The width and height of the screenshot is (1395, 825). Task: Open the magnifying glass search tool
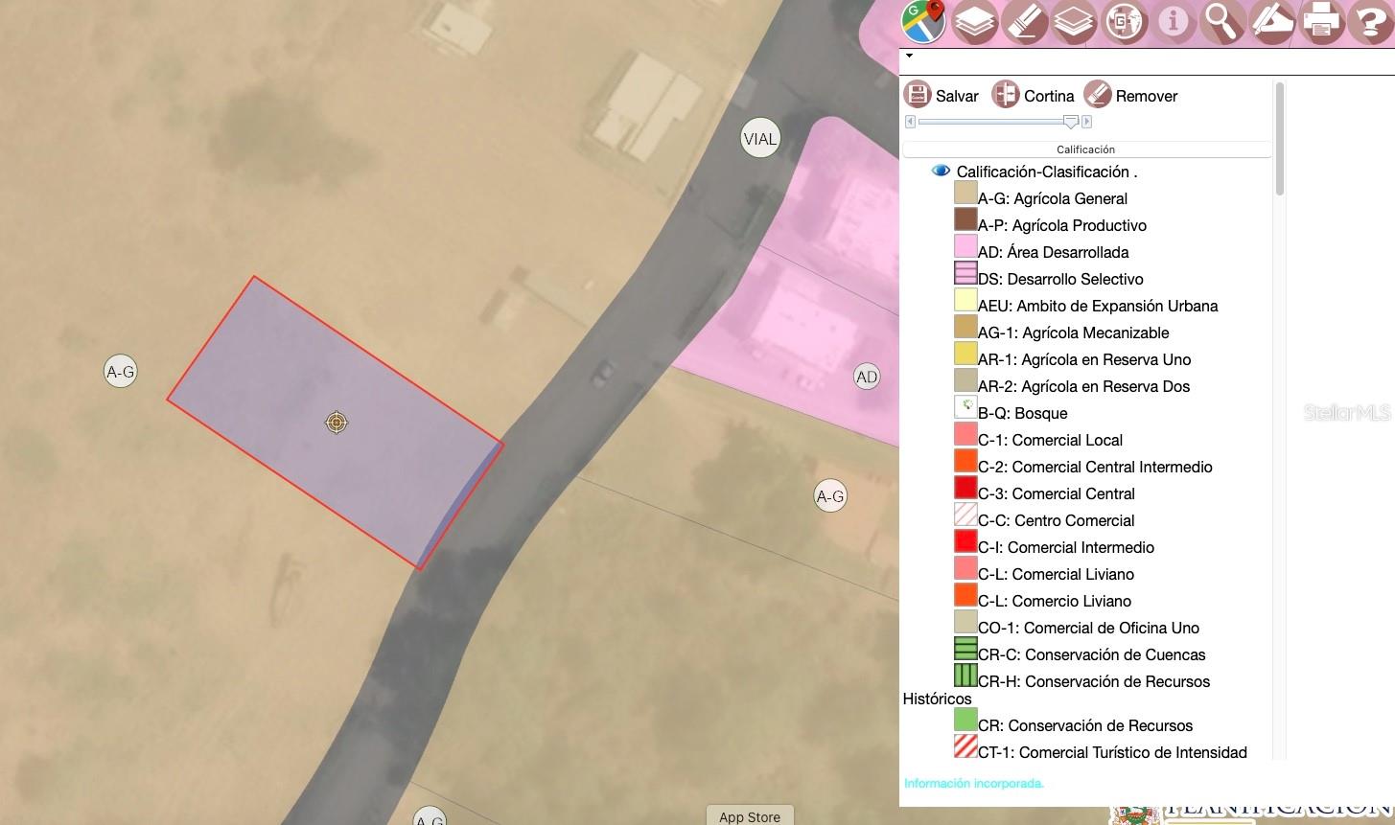pos(1222,22)
